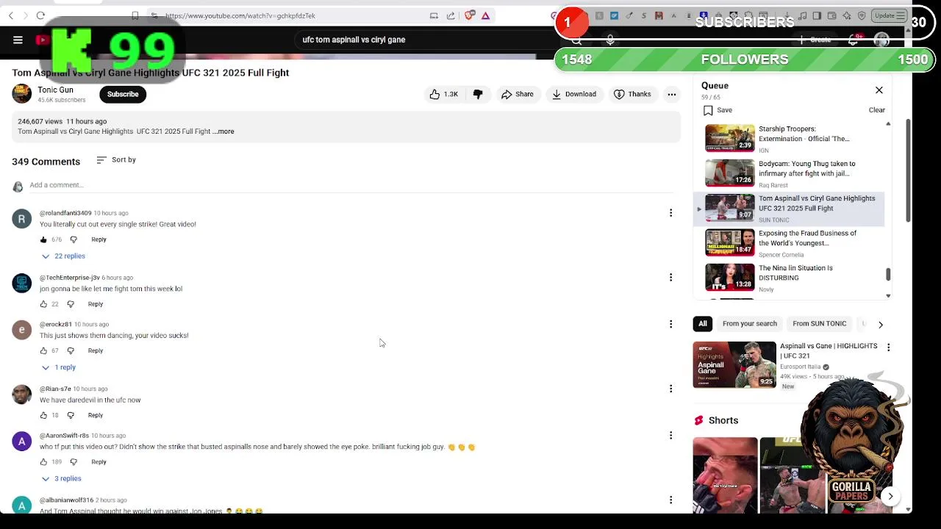Like the "Great video!" comment with 676 likes
Image resolution: width=941 pixels, height=529 pixels.
point(43,240)
